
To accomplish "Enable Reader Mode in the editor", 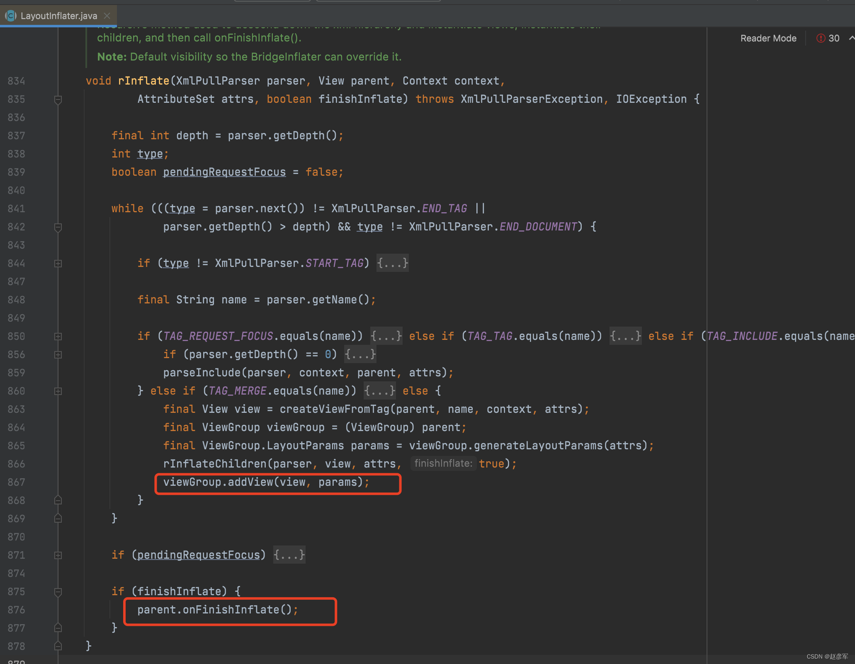I will [768, 38].
